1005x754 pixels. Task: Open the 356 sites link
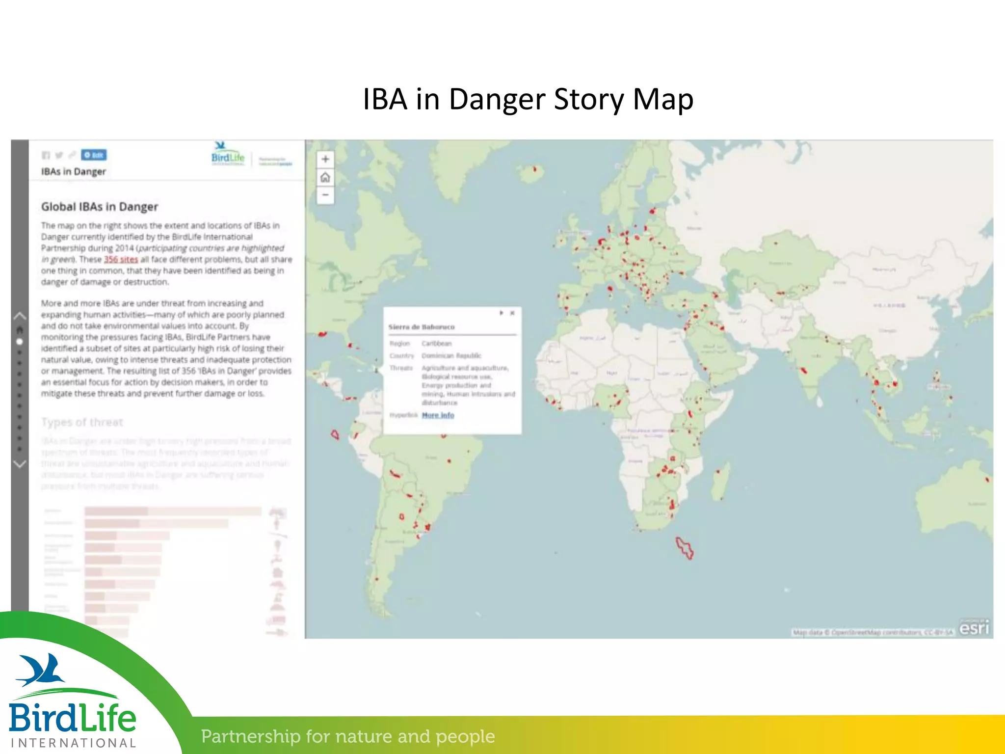[x=121, y=259]
